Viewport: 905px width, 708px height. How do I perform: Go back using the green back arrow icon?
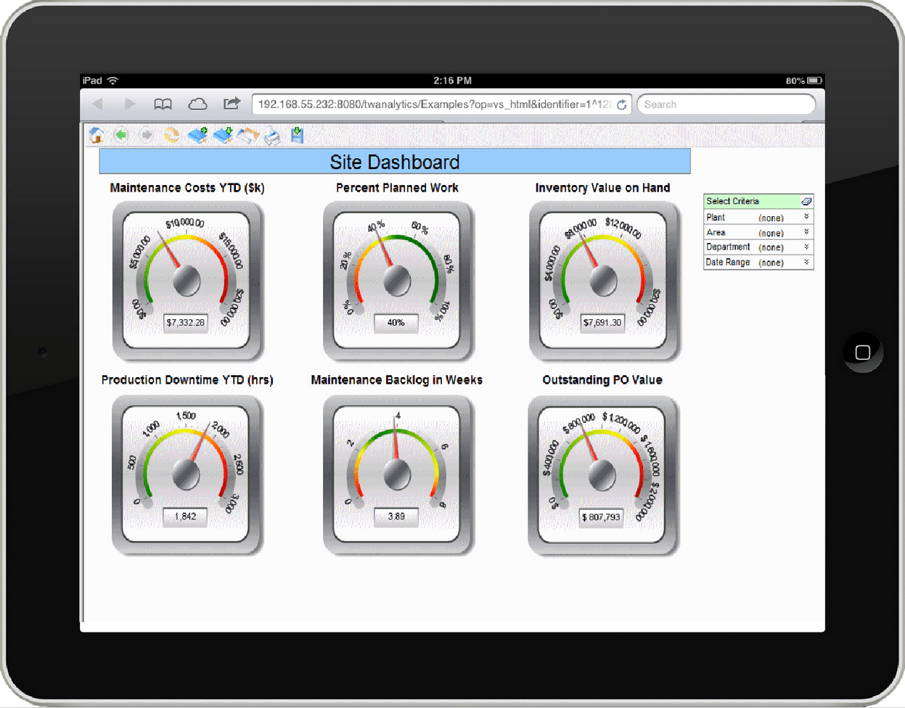coord(120,136)
